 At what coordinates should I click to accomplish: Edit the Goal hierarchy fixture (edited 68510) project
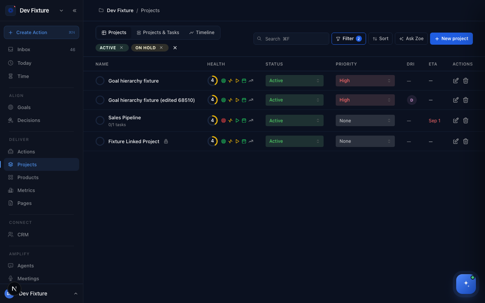click(x=456, y=100)
